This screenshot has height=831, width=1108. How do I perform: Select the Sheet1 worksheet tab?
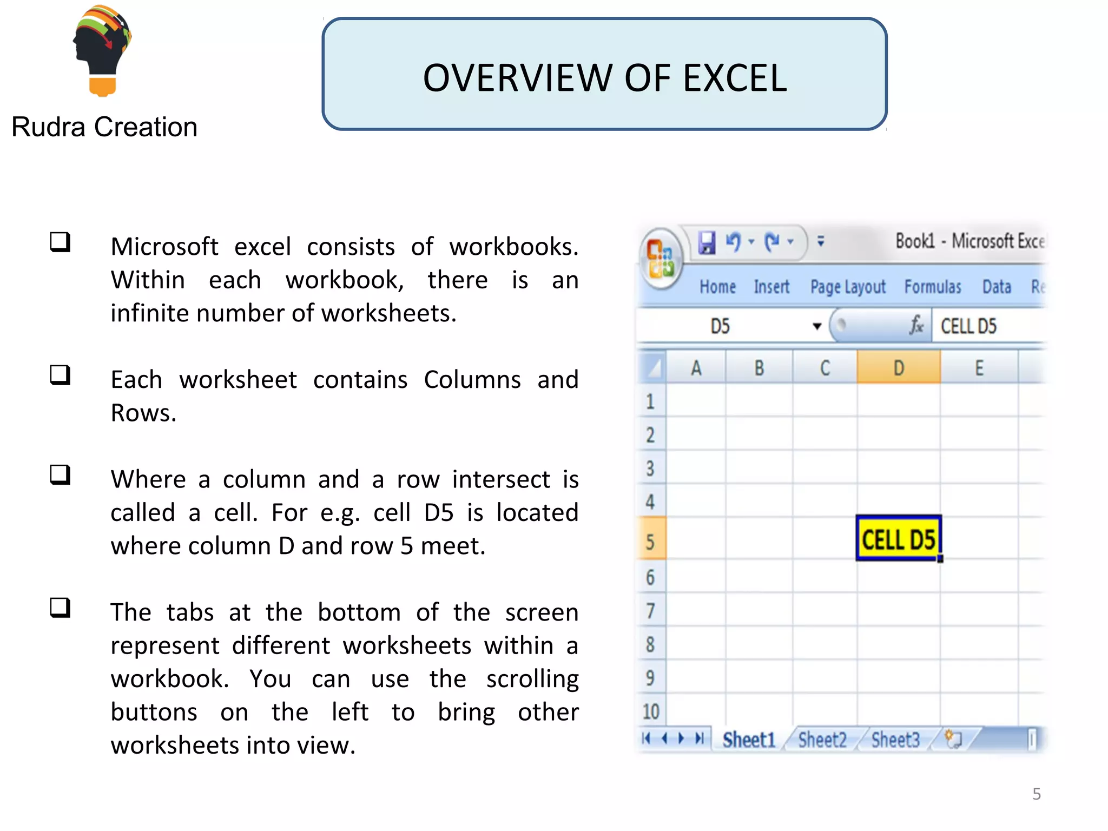pos(749,739)
